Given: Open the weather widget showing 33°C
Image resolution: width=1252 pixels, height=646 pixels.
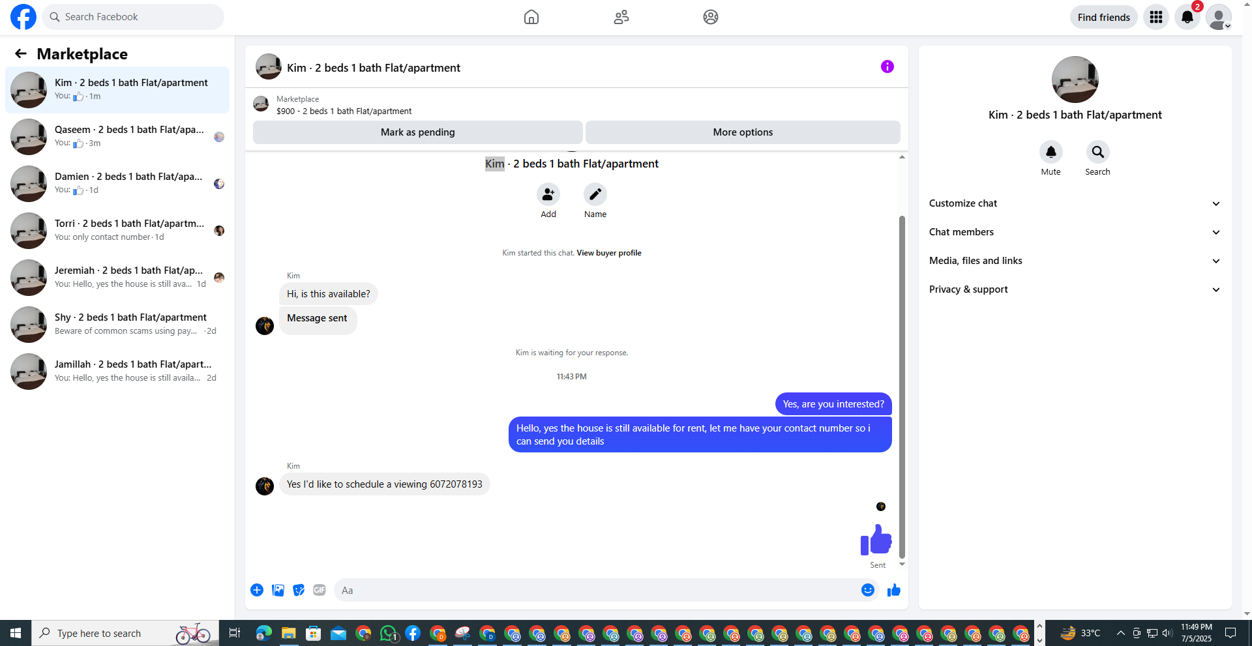Looking at the screenshot, I should click(x=1080, y=633).
